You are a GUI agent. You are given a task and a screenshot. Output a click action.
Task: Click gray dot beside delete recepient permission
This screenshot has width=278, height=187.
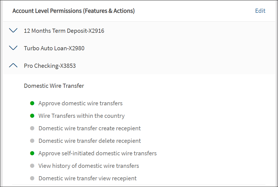click(x=32, y=141)
